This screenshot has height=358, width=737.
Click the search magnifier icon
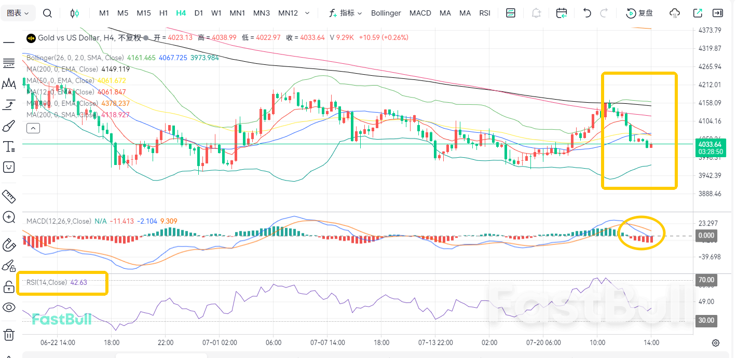coord(47,13)
